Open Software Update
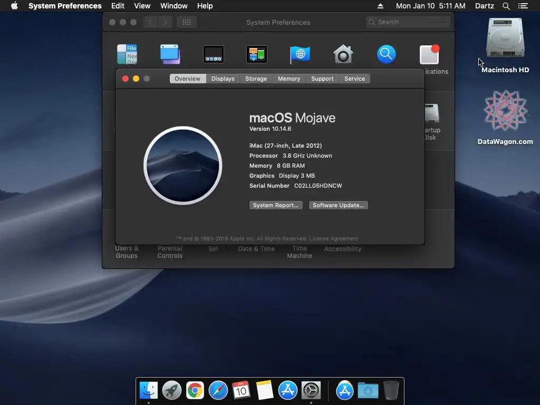The image size is (540, 405). [338, 205]
